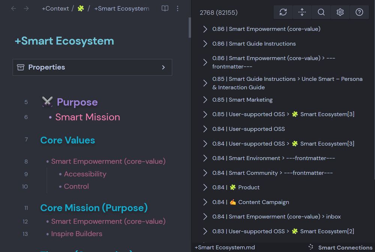Open Smart Empowerment link on line 12
This screenshot has height=252, width=375.
click(x=108, y=221)
